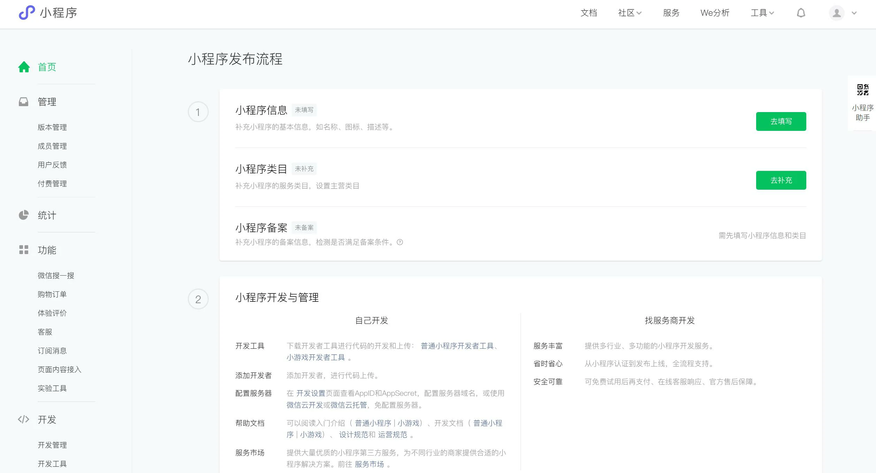Open 付费管理 in the sidebar
This screenshot has height=473, width=876.
pyautogui.click(x=52, y=183)
